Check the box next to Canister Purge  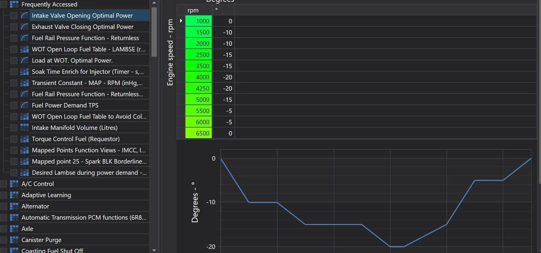[x=4, y=240]
